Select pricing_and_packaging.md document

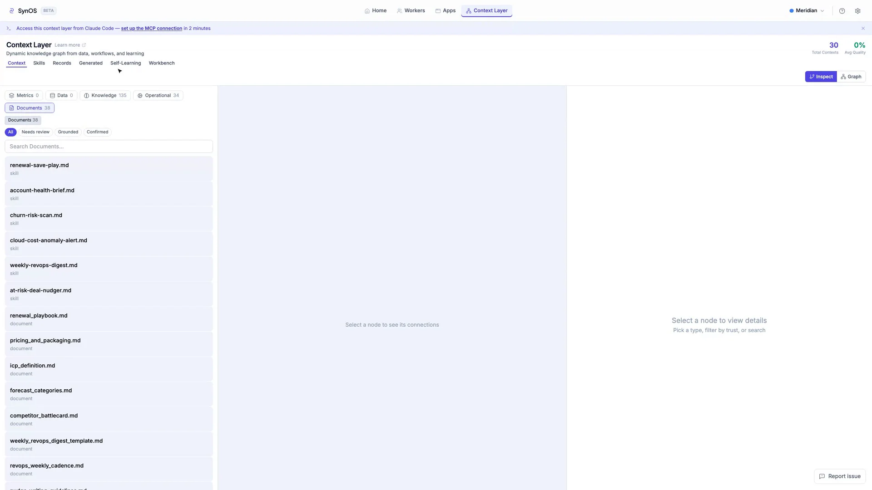109,344
